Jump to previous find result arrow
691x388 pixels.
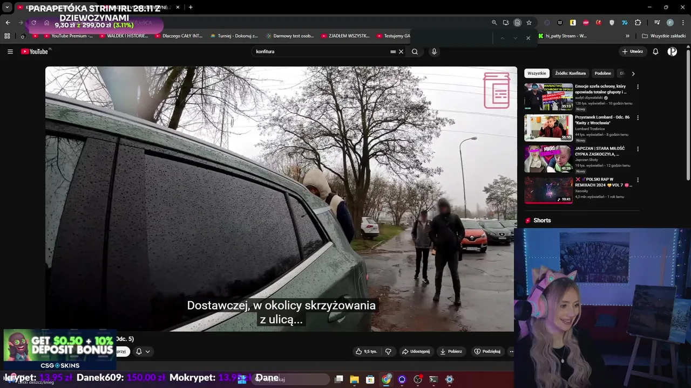pos(502,38)
